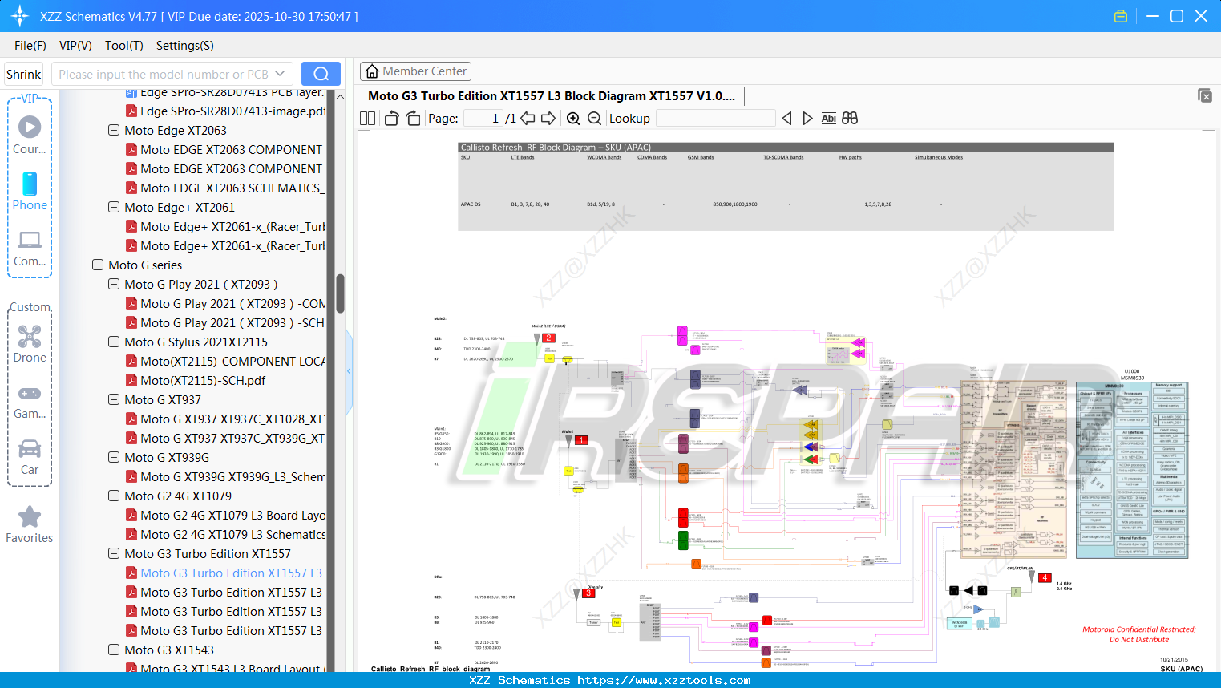1221x688 pixels.
Task: Collapse the Moto G3 Turbo Edition XT1557 node
Action: pyautogui.click(x=113, y=553)
